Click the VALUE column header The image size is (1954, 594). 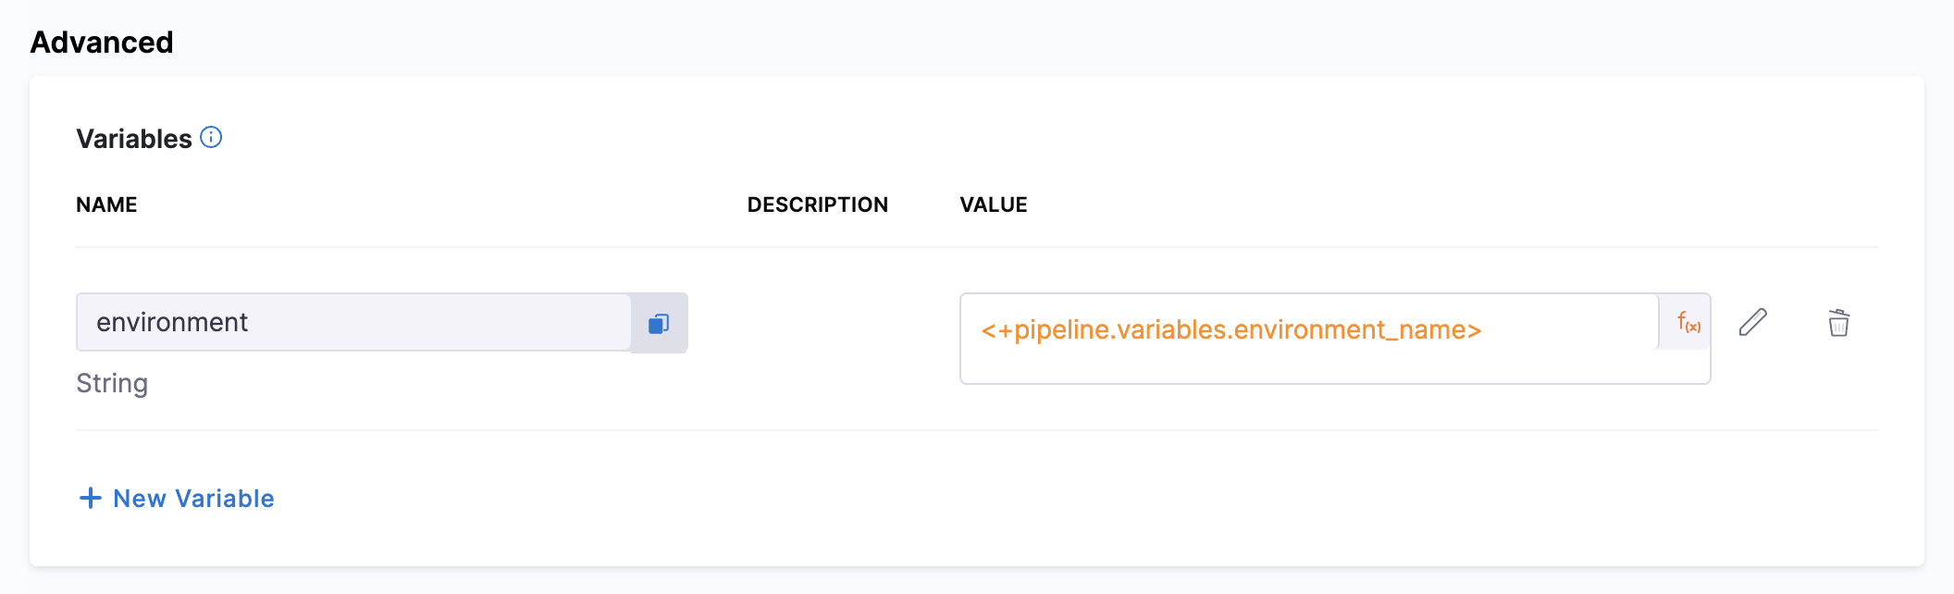994,204
